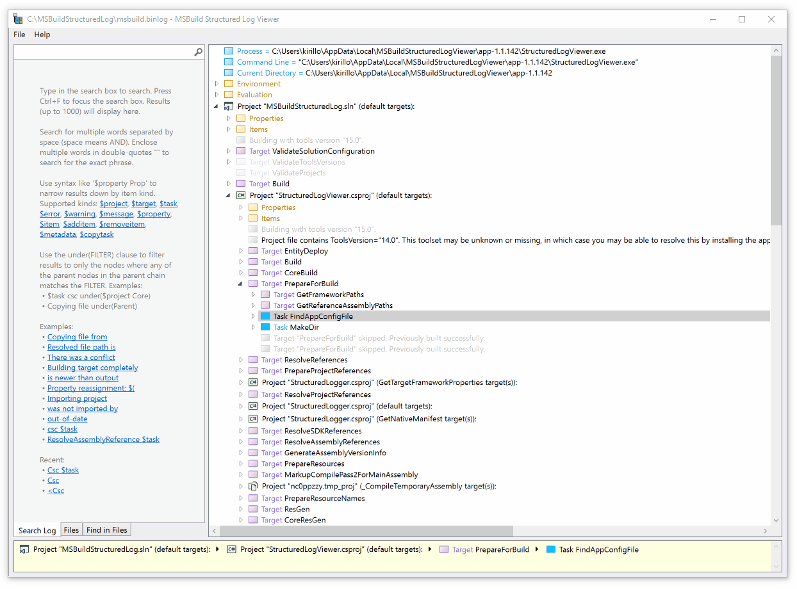Select the Task FindAppConfigFile tree row
The height and width of the screenshot is (589, 797).
coord(514,316)
